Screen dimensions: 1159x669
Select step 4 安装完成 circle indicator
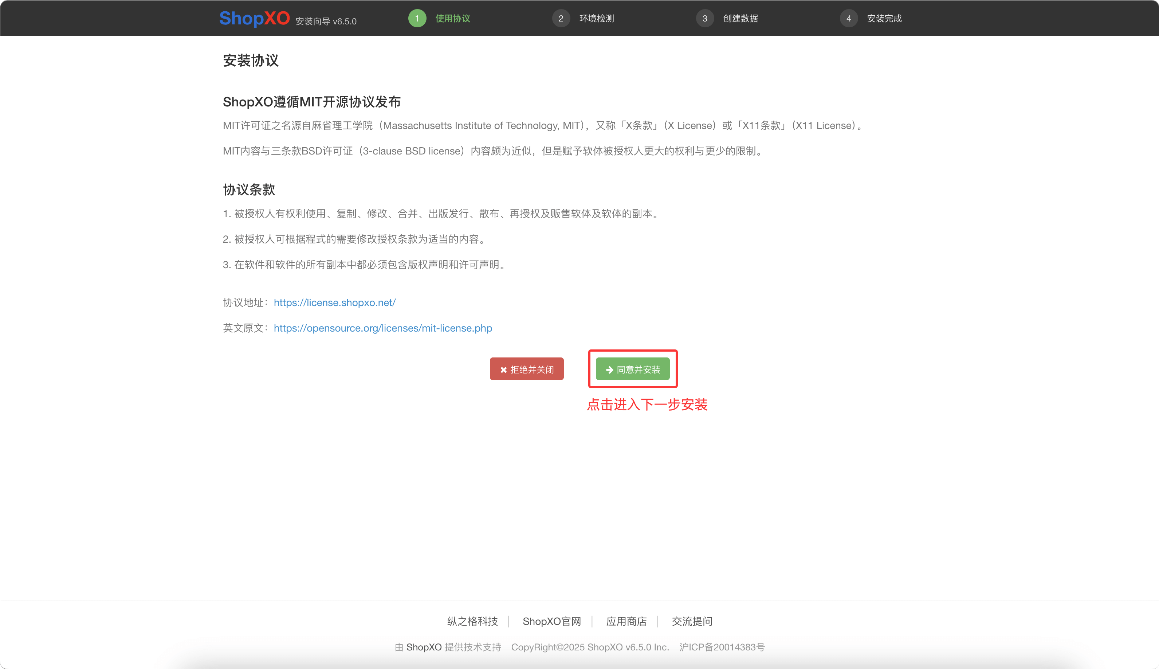coord(849,18)
